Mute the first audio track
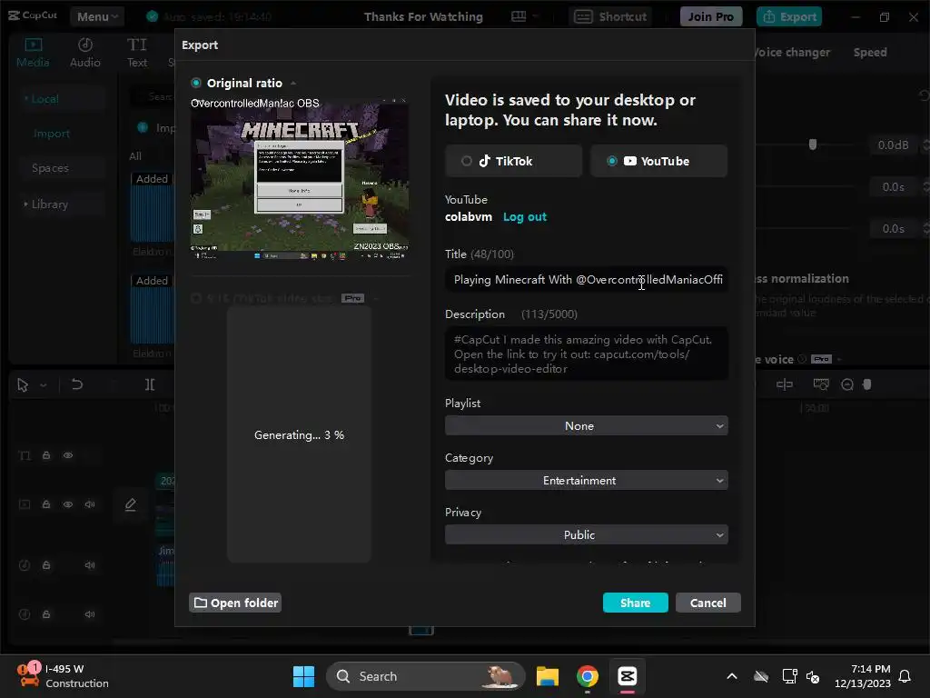This screenshot has height=698, width=930. click(90, 565)
